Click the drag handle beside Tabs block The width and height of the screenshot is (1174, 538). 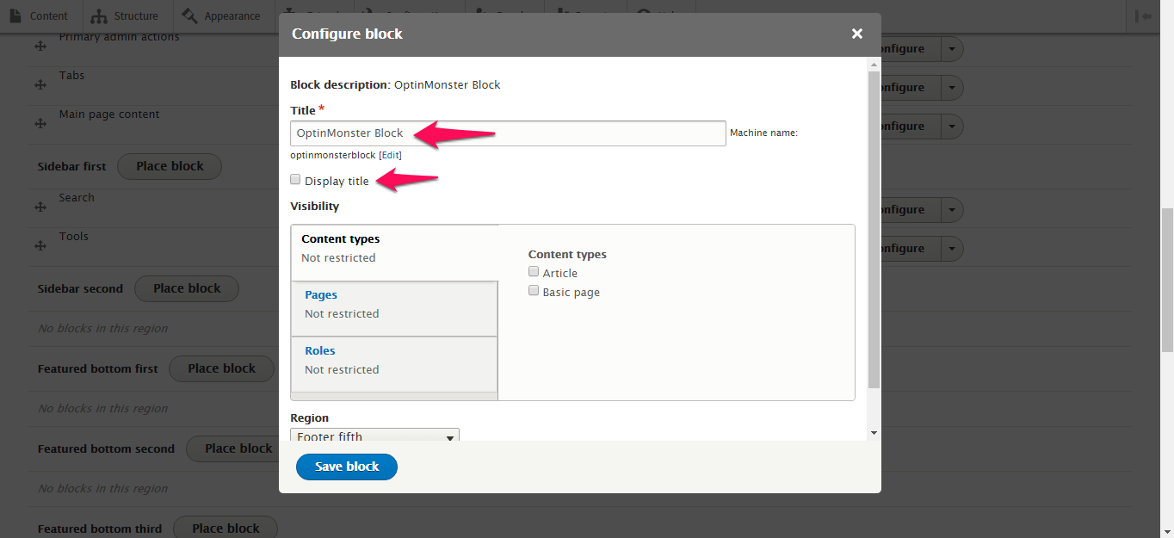pyautogui.click(x=40, y=85)
